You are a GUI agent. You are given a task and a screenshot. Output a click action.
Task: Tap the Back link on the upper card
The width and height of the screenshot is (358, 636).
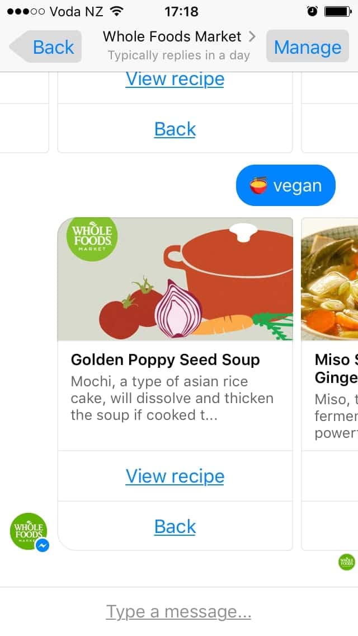coord(175,129)
